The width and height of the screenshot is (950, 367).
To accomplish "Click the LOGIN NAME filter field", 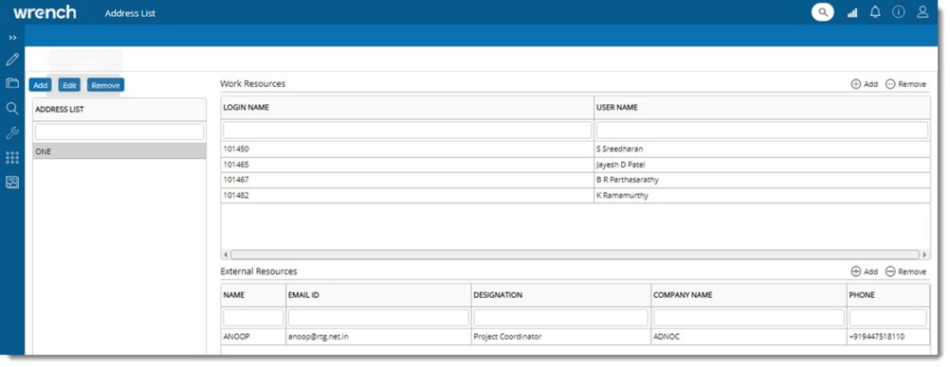I will [x=407, y=130].
